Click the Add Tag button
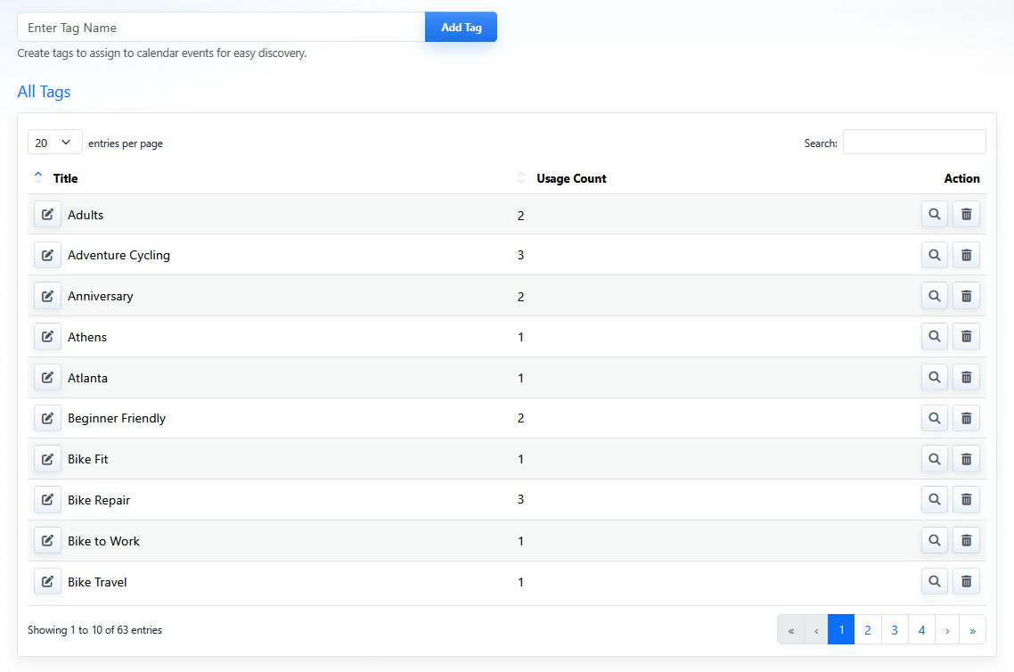Screen dimensions: 1014x672 (461, 27)
